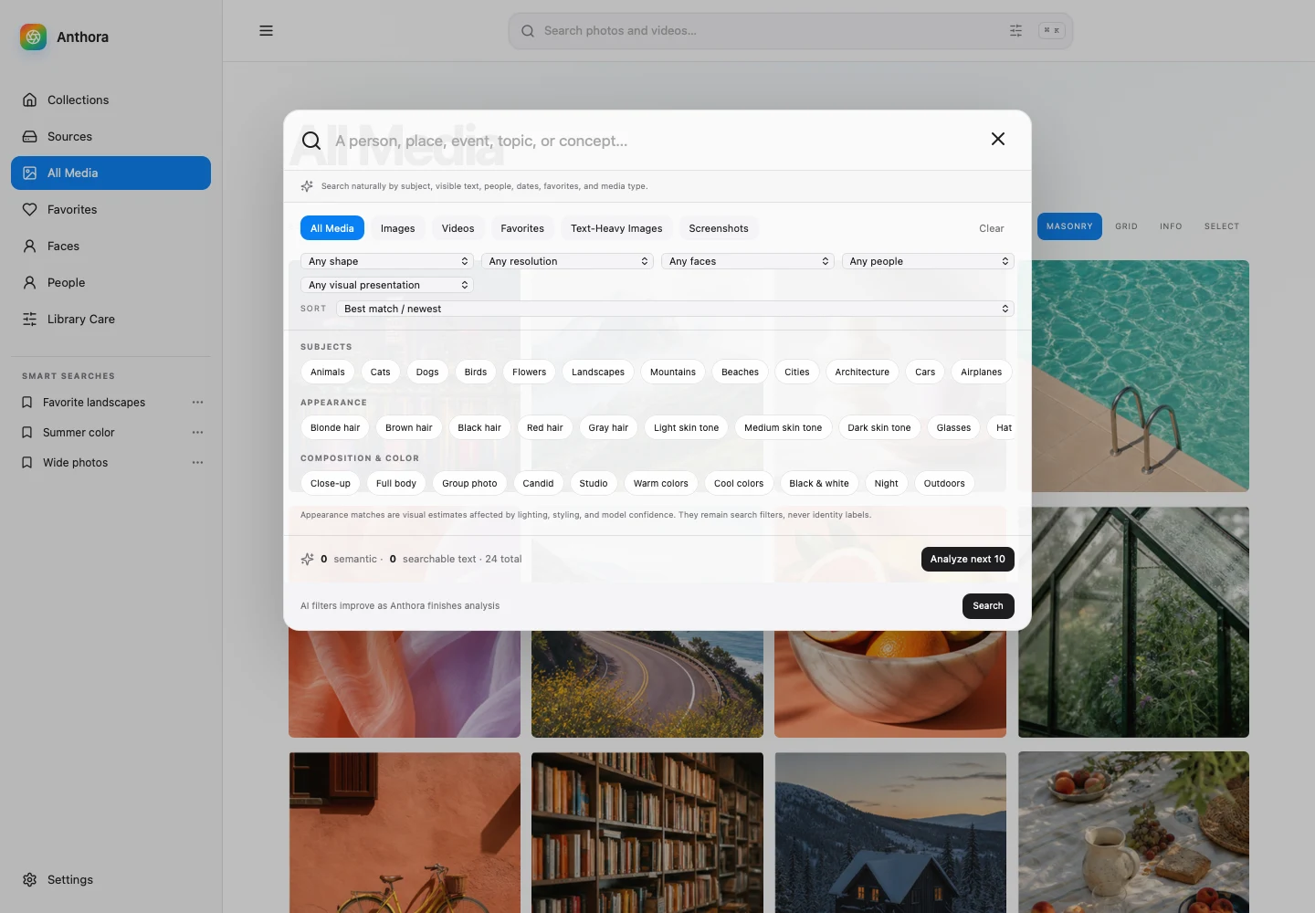Toggle Close-up composition chip
This screenshot has height=913, width=1315.
331,483
